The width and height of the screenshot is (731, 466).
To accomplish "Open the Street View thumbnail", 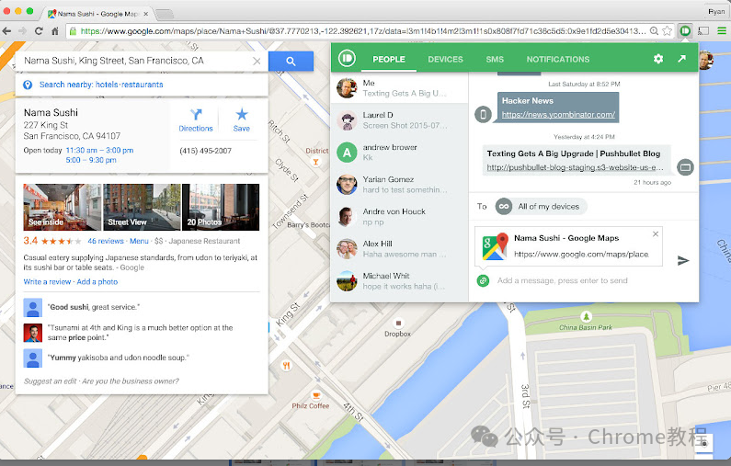I will (142, 207).
